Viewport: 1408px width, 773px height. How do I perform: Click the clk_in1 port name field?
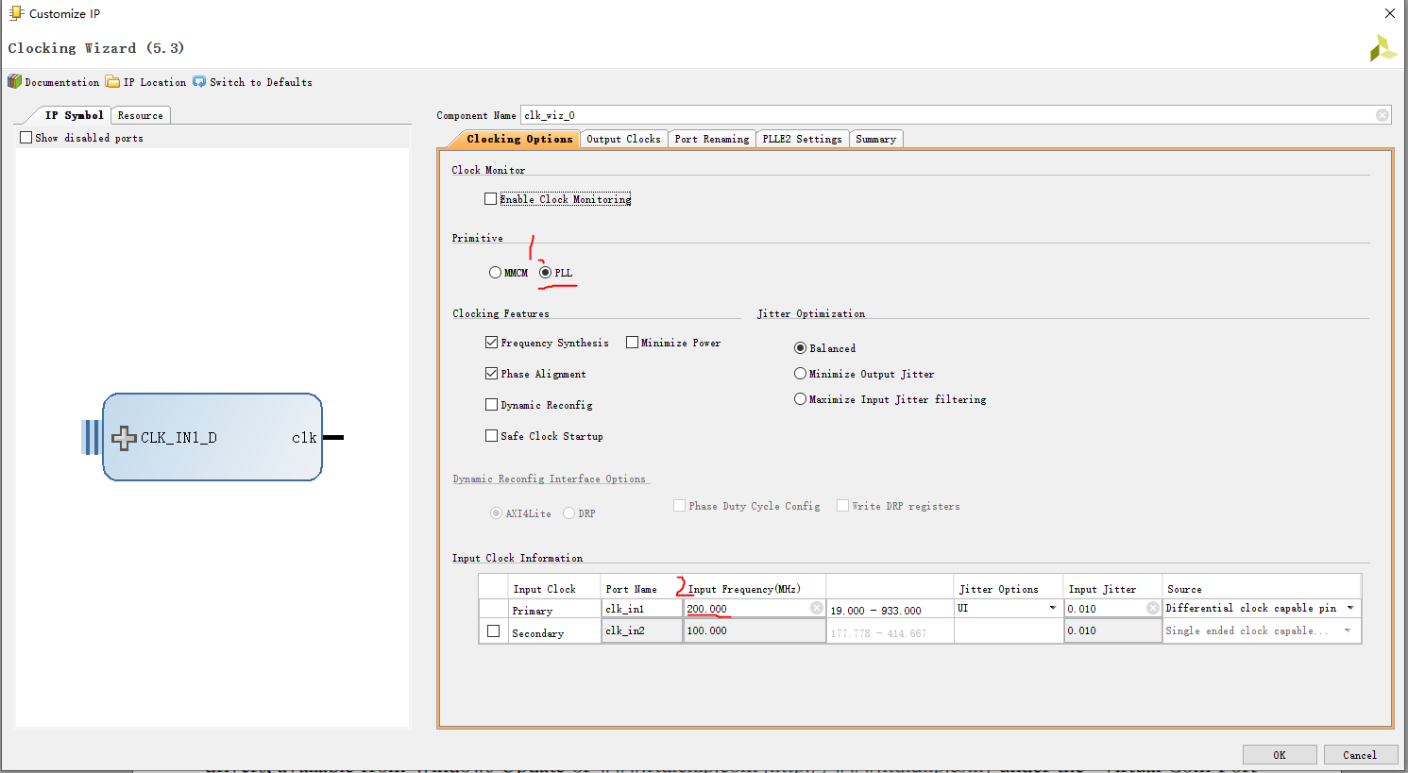pyautogui.click(x=642, y=609)
